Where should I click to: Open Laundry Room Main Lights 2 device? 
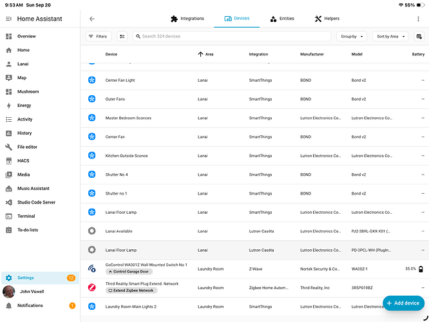tap(254, 307)
